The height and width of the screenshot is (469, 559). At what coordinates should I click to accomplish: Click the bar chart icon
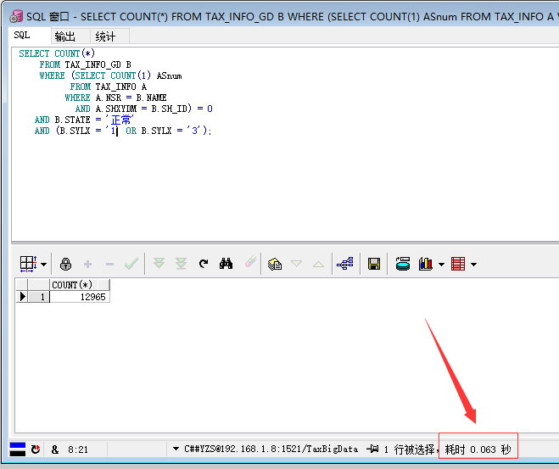tap(426, 264)
